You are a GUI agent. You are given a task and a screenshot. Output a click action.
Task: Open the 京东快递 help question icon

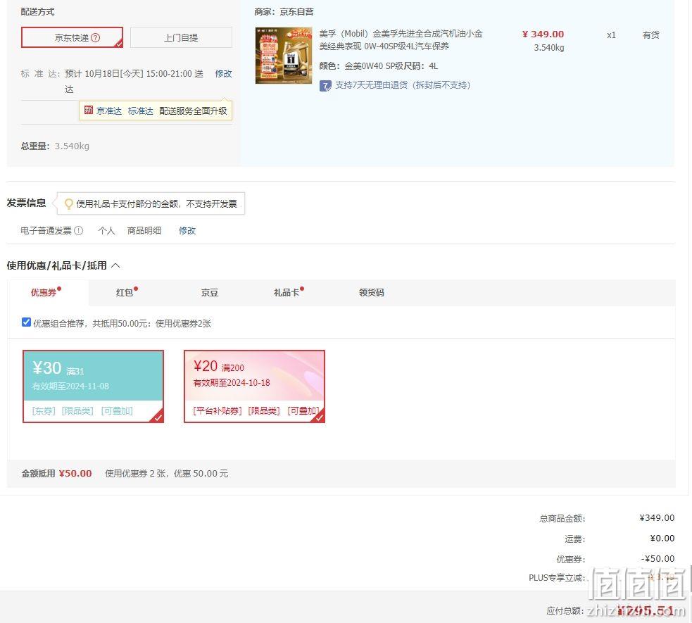(95, 37)
